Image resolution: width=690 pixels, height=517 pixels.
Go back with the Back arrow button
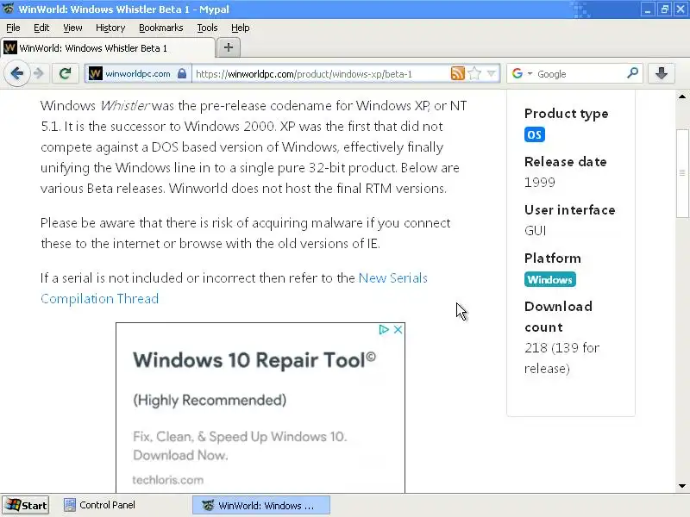16,73
